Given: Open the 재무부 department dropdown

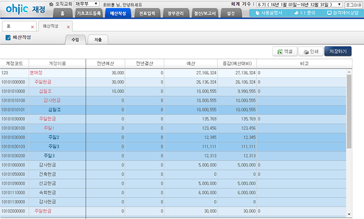Looking at the screenshot, I should tap(87, 4).
